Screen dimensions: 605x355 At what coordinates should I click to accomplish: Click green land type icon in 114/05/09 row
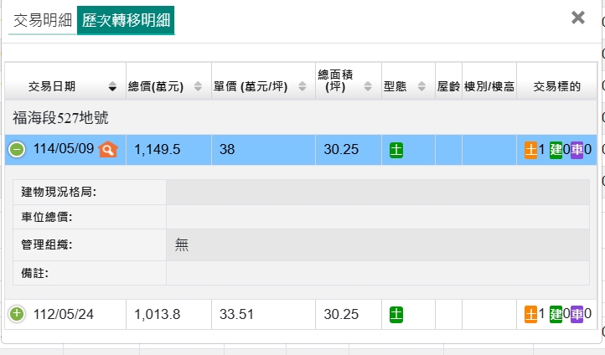pyautogui.click(x=396, y=150)
